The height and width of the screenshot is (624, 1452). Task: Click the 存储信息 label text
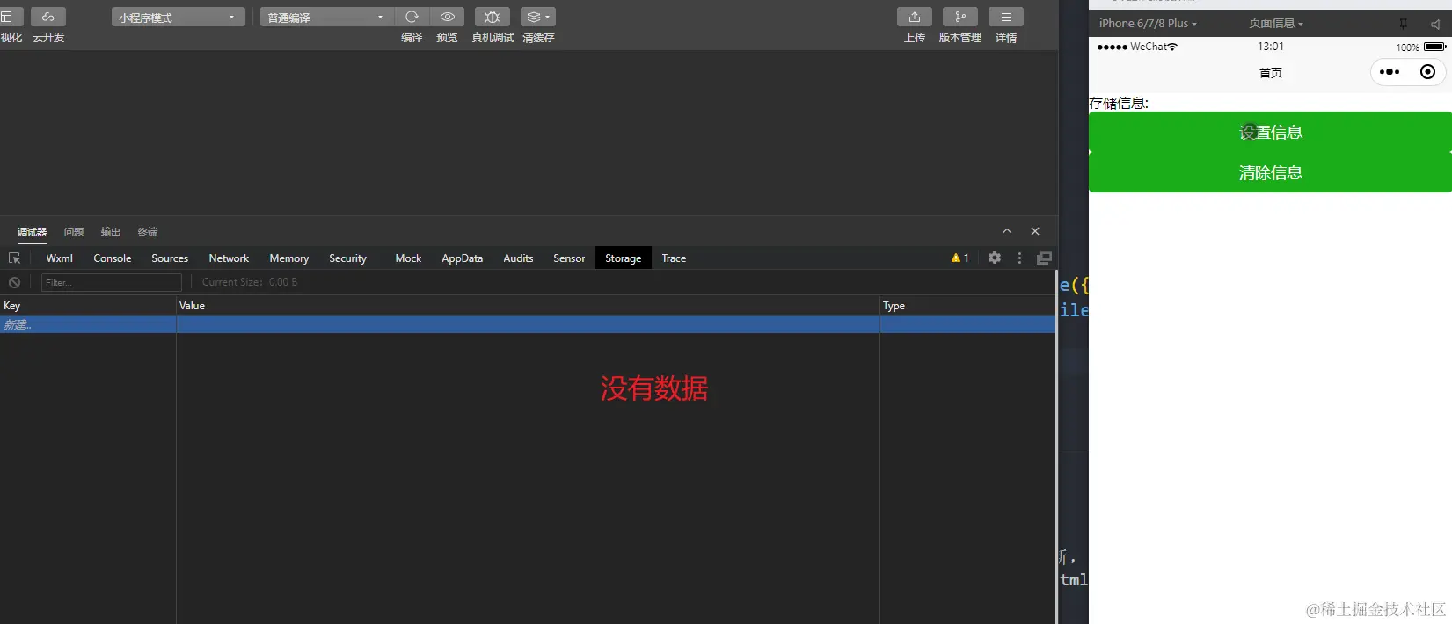[x=1119, y=103]
